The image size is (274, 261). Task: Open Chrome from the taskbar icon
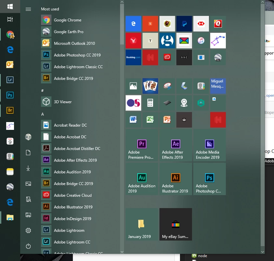pyautogui.click(x=10, y=34)
